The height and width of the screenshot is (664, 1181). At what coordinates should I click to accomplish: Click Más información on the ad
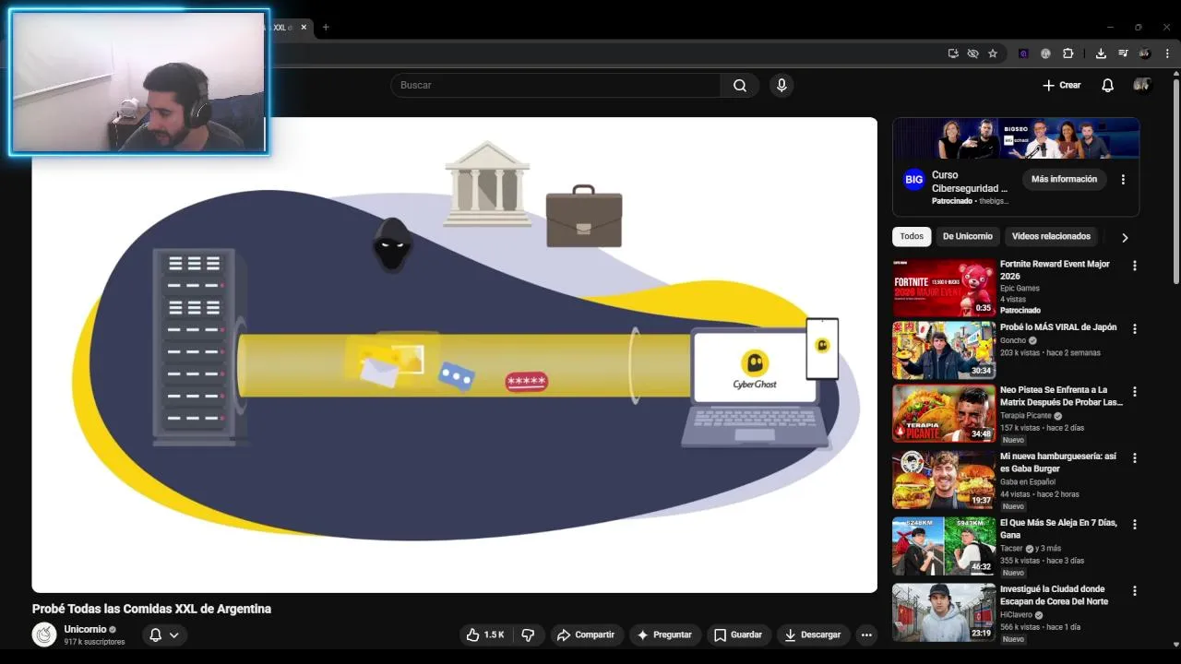click(x=1064, y=179)
